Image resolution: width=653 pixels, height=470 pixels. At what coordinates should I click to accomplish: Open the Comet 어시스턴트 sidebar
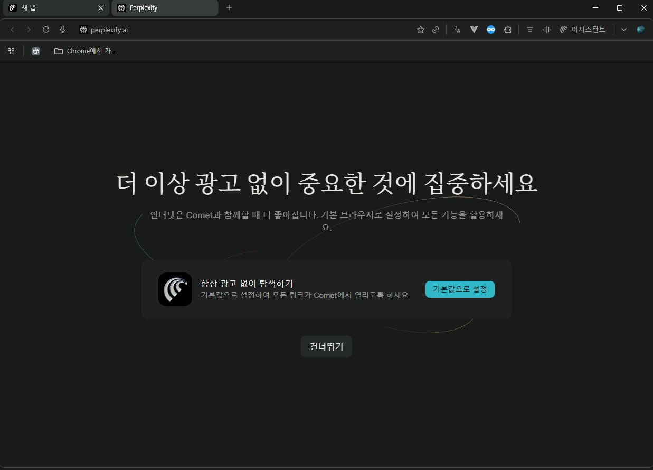tap(582, 30)
